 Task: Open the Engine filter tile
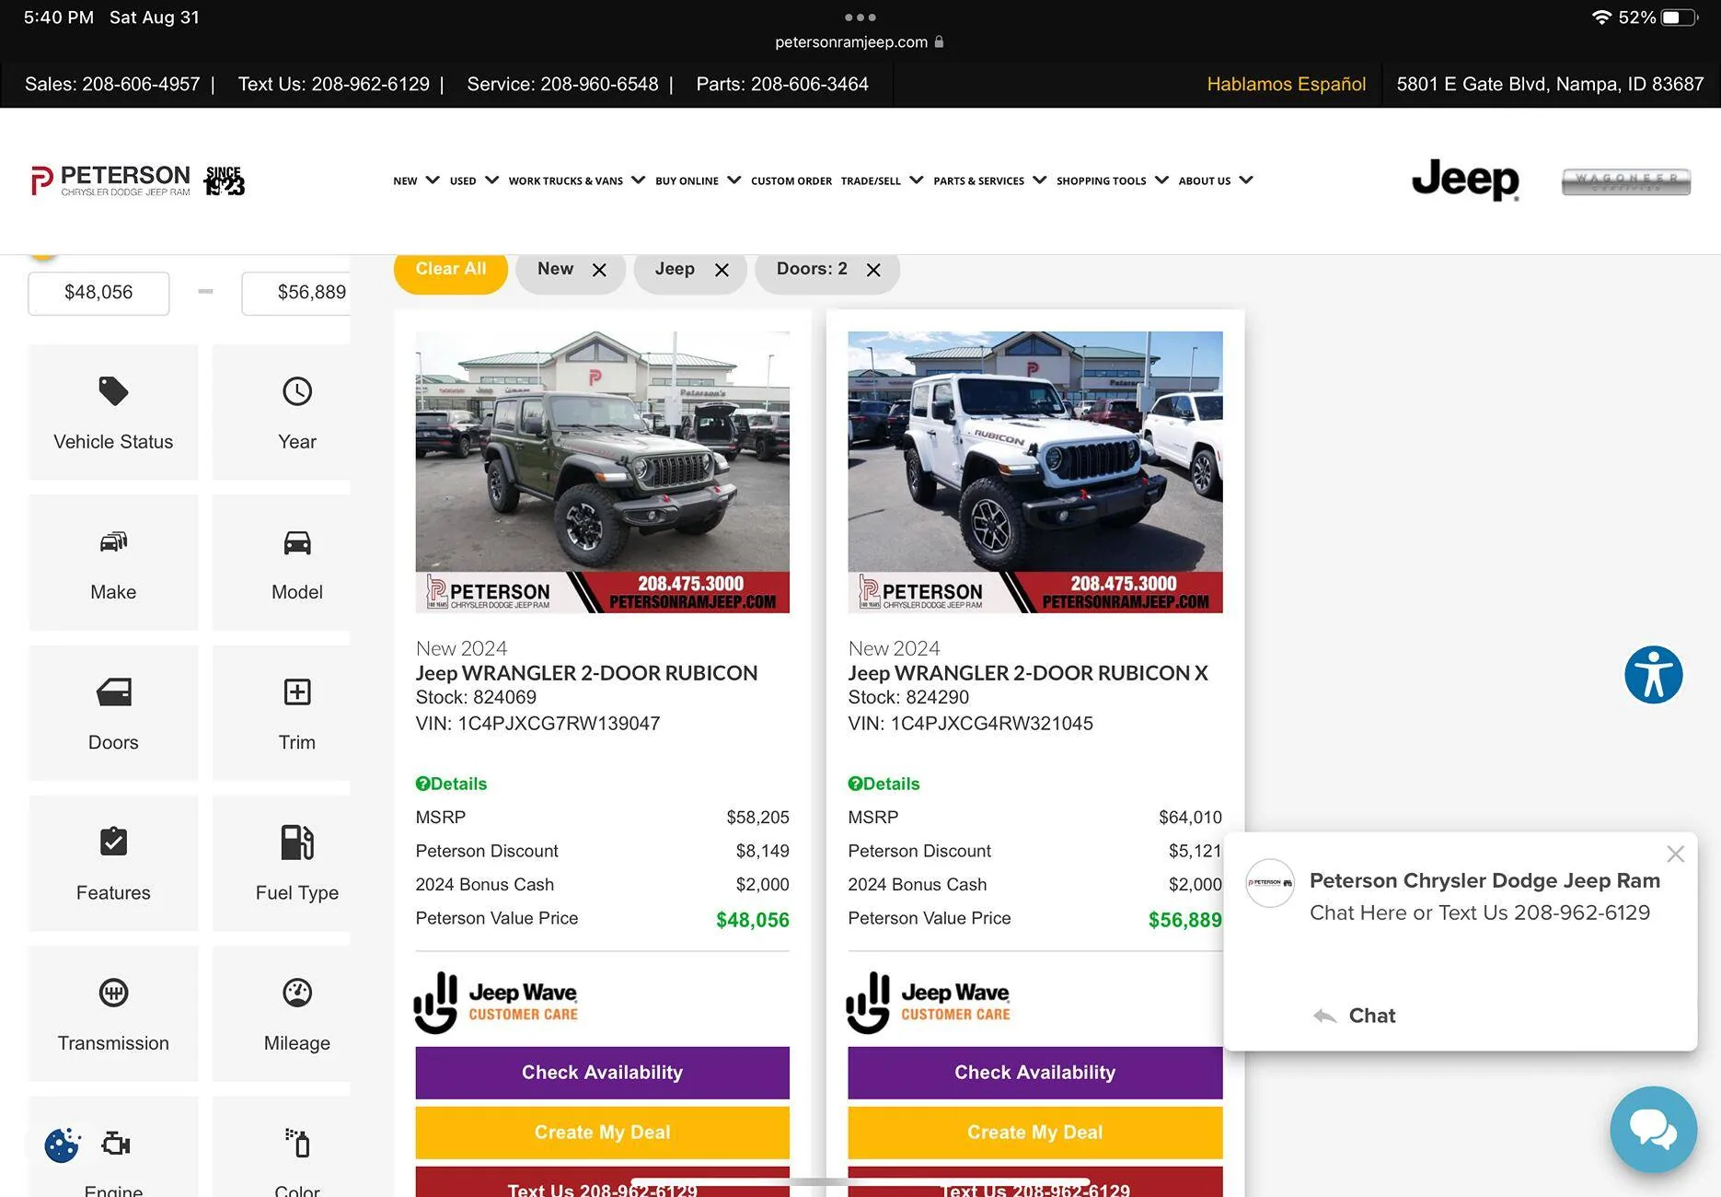tap(113, 1146)
